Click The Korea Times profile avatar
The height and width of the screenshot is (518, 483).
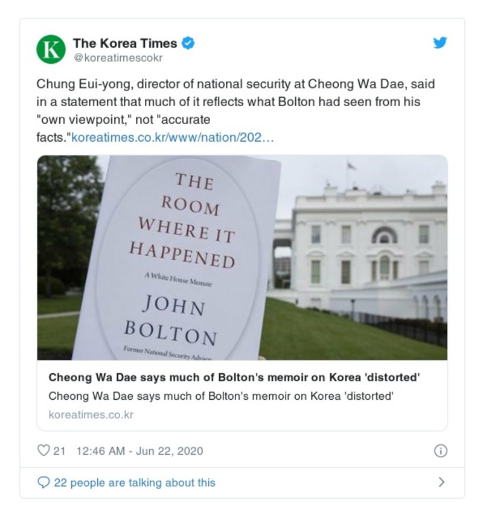click(x=51, y=50)
